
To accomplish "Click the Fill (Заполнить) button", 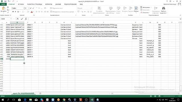I will click(145, 10).
